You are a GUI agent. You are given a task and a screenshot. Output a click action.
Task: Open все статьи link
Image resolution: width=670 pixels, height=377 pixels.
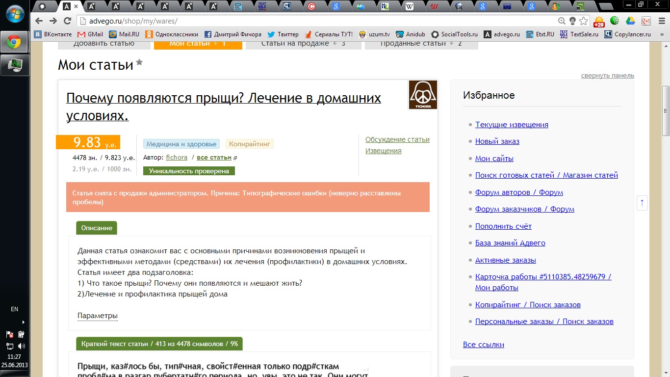(x=214, y=158)
